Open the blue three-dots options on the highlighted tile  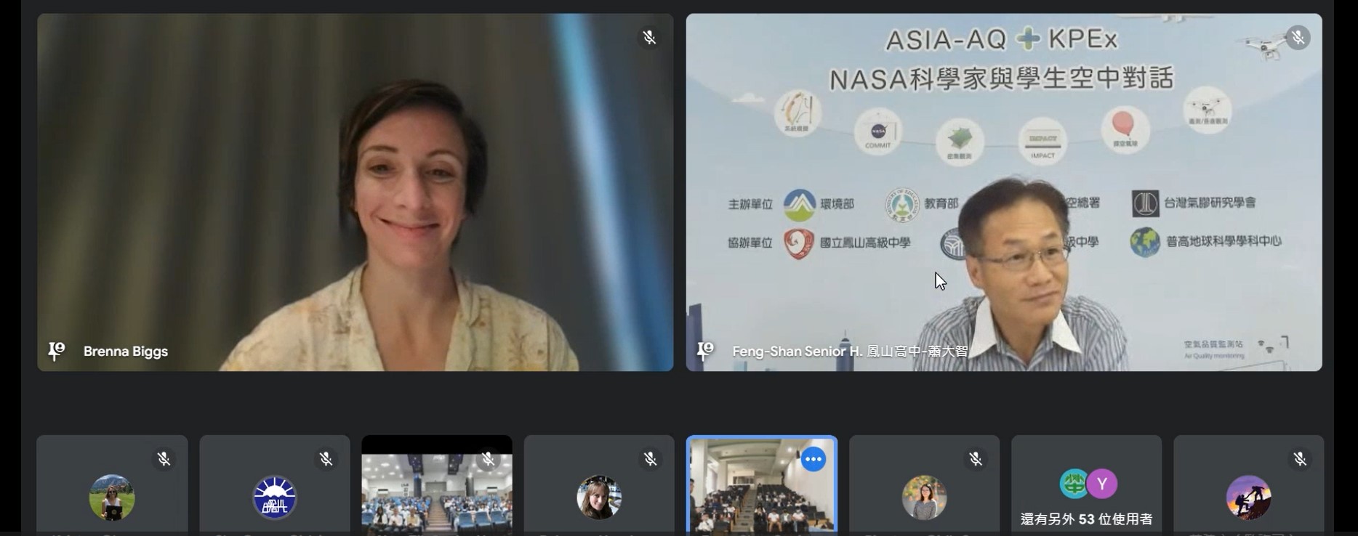pos(813,459)
